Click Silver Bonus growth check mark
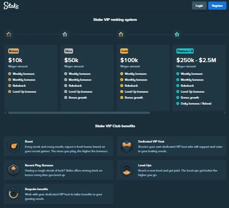 coord(66,97)
